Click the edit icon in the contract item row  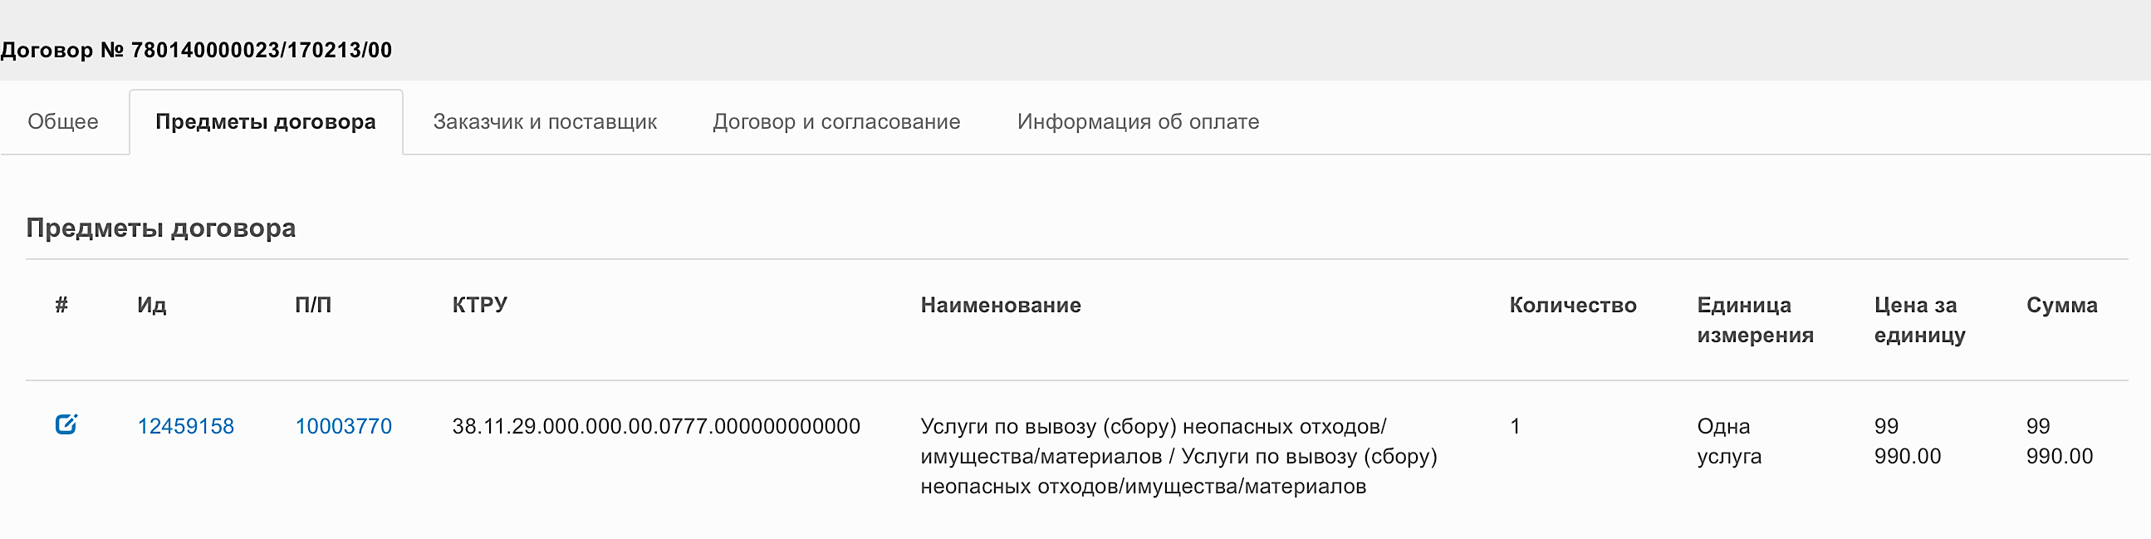[66, 424]
